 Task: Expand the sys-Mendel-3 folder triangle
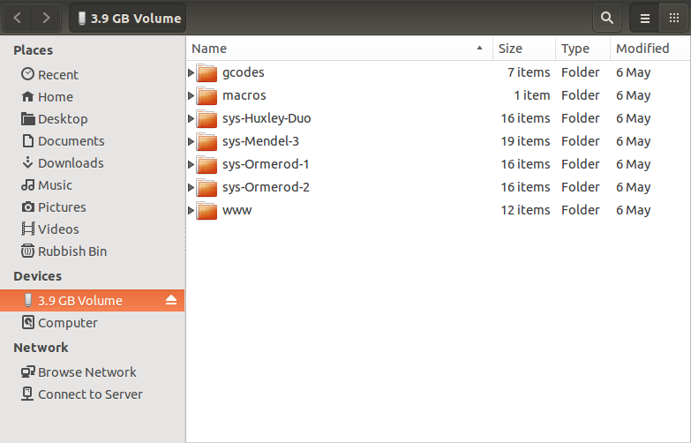point(191,141)
